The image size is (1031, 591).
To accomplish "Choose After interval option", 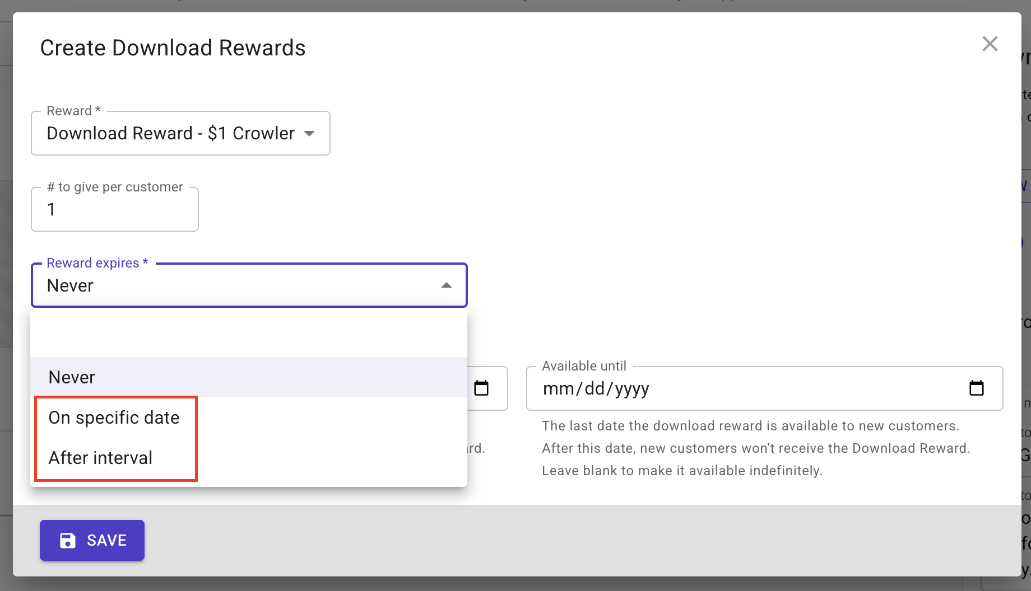I will click(101, 458).
